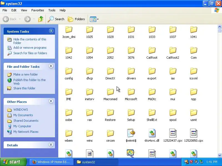Click Hide the contents of this folder
This screenshot has height=166, width=222.
coord(30,41)
